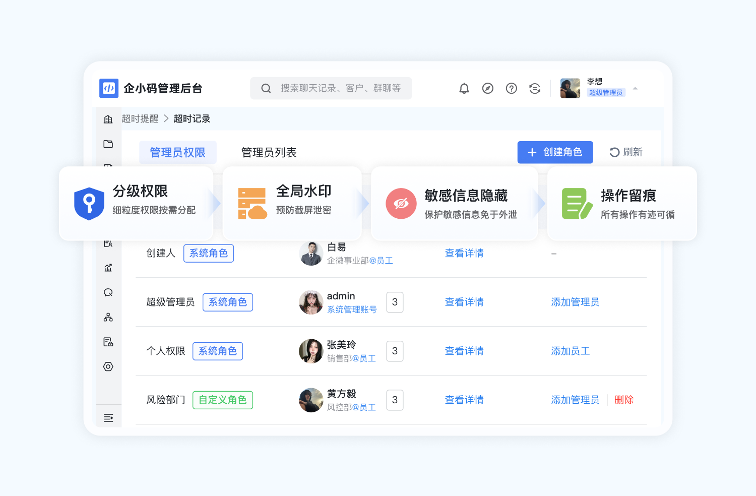Open the org-chart icon in sidebar
This screenshot has height=496, width=756.
point(108,317)
